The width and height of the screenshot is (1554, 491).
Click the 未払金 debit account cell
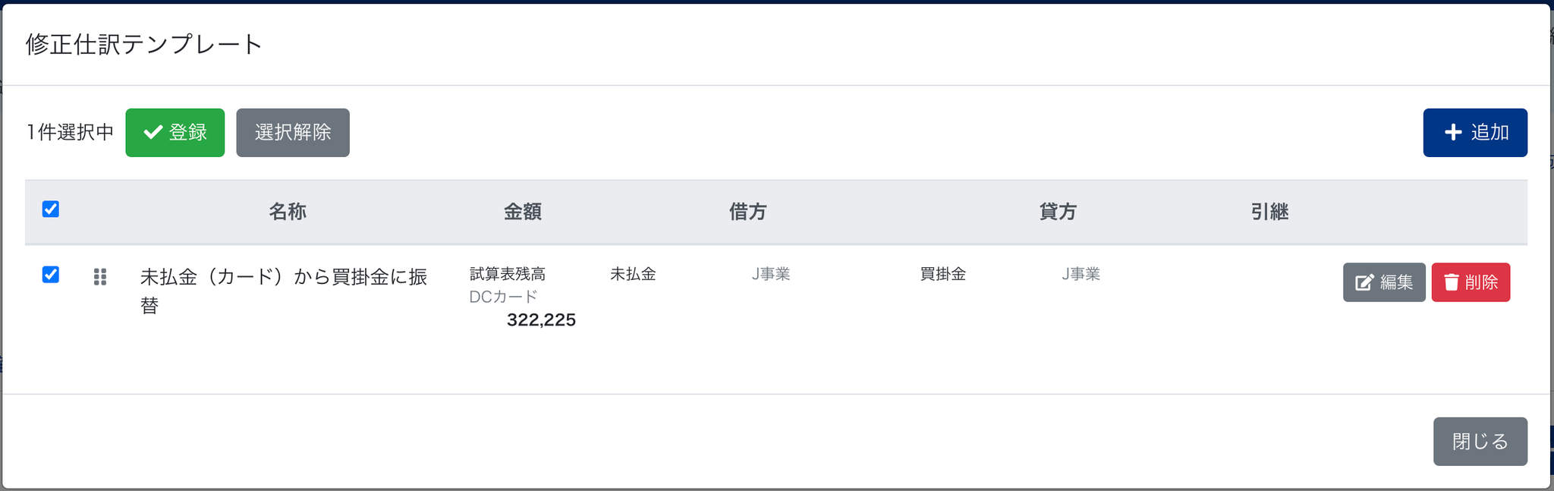(633, 274)
